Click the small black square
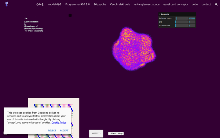 [x=70, y=15]
